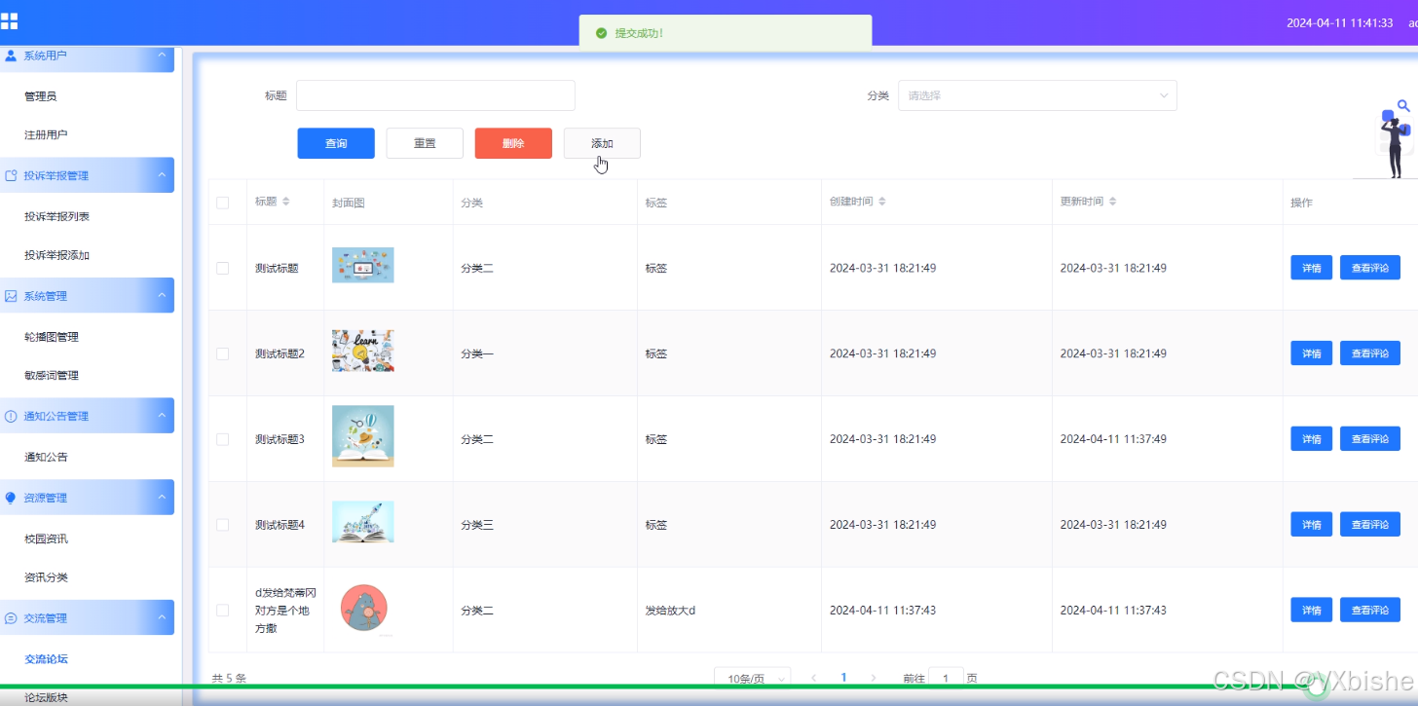The height and width of the screenshot is (706, 1418).
Task: Click the green success check icon in notification
Action: [x=601, y=33]
